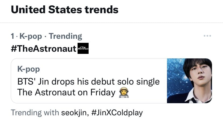
Task: Click The Astronaut black hashtag logo
Action: pyautogui.click(x=83, y=48)
